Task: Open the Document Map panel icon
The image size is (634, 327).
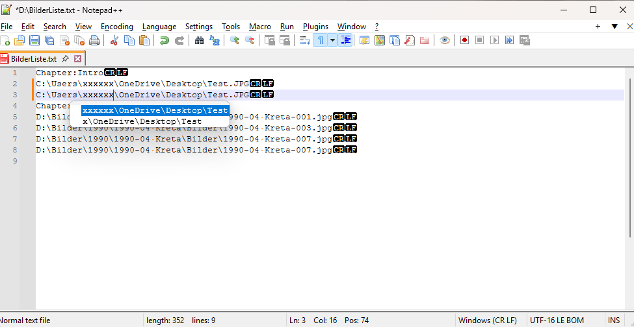Action: [x=378, y=40]
